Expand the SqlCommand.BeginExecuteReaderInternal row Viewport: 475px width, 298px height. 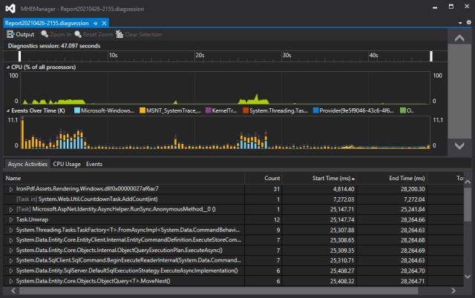[11, 261]
